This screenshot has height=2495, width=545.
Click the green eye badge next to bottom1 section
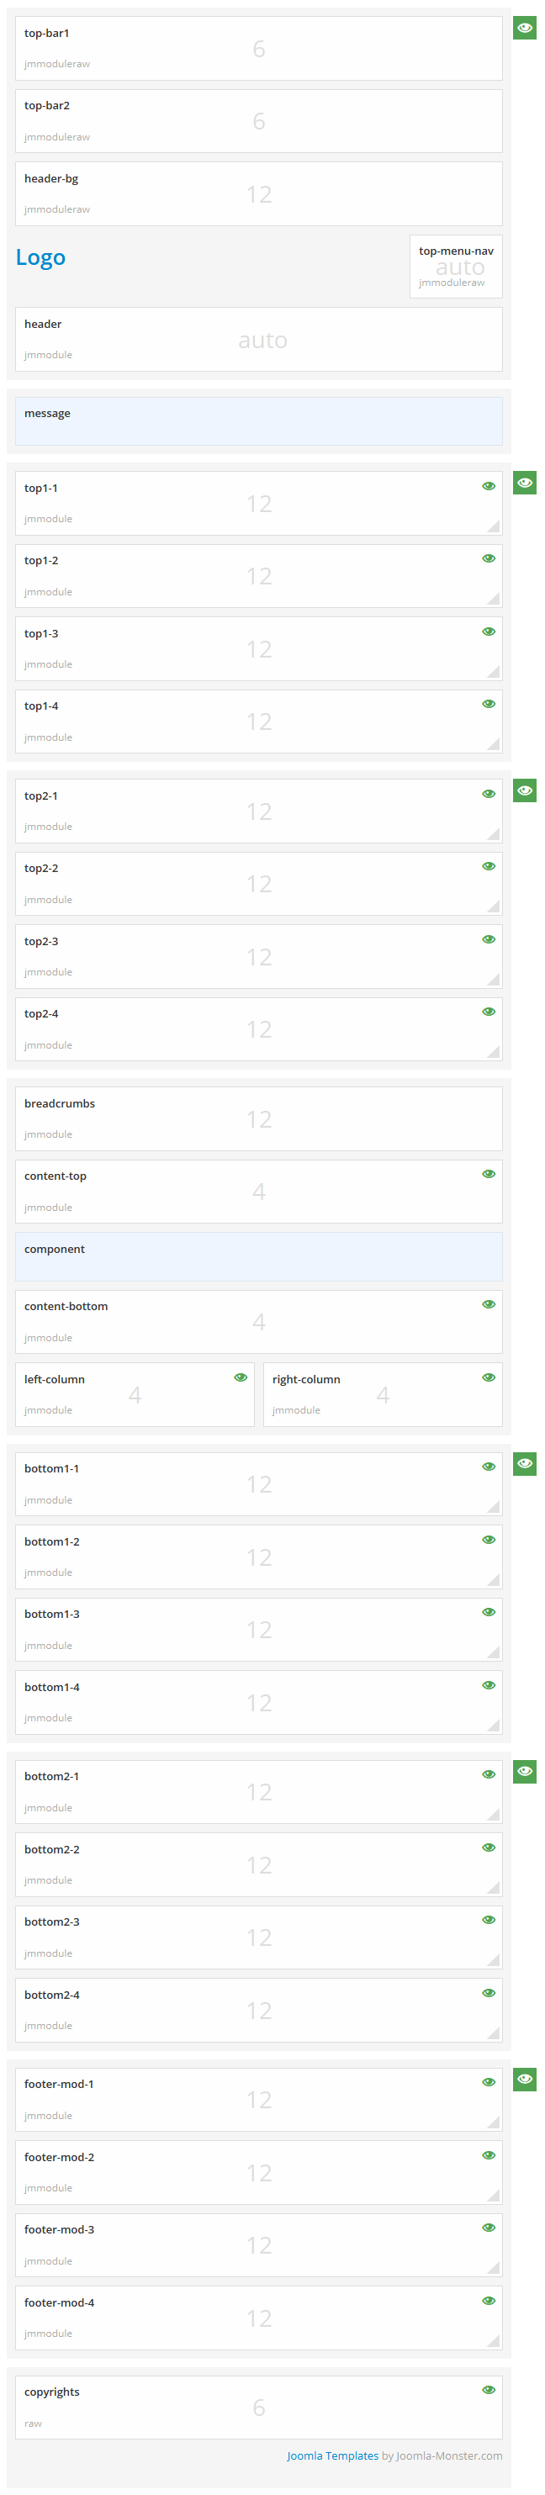click(524, 1463)
